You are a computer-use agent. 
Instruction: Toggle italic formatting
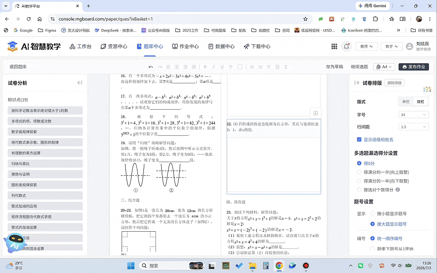tap(213, 67)
